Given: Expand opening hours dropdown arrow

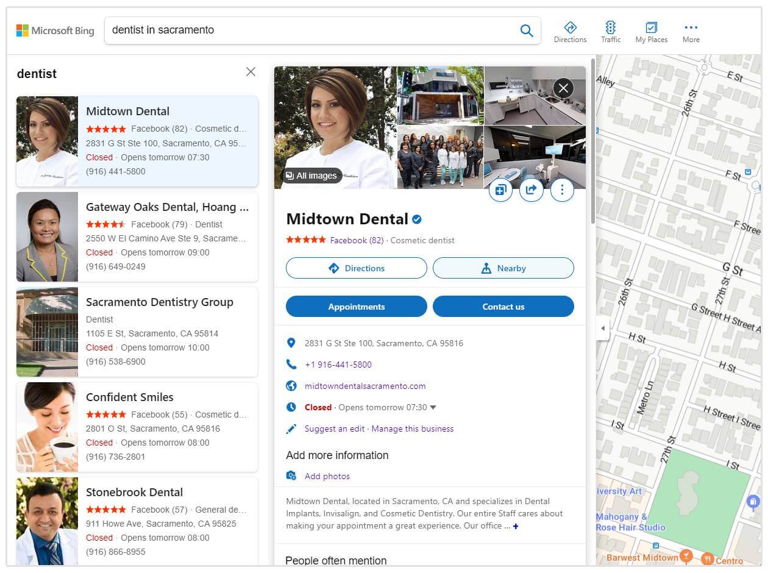Looking at the screenshot, I should (x=433, y=407).
